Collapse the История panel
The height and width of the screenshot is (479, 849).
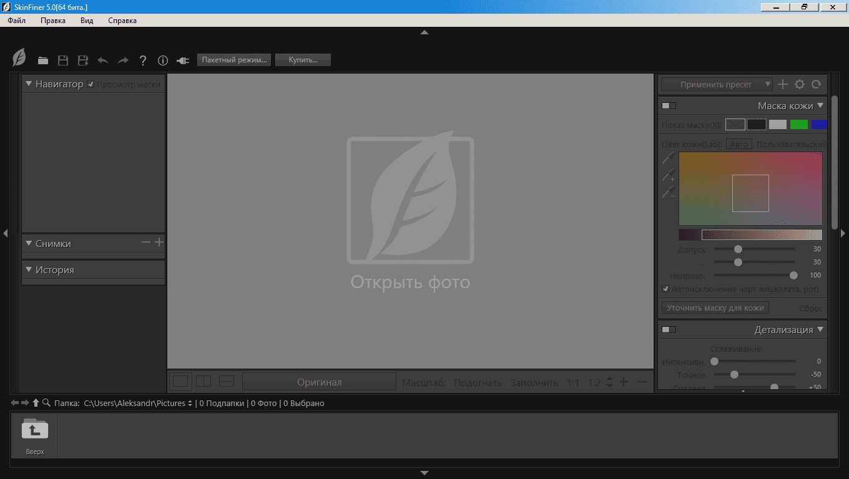click(x=29, y=269)
